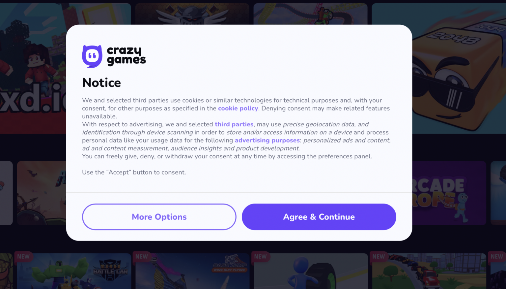The image size is (506, 289).
Task: Click the Notice dialog heading
Action: pos(101,82)
